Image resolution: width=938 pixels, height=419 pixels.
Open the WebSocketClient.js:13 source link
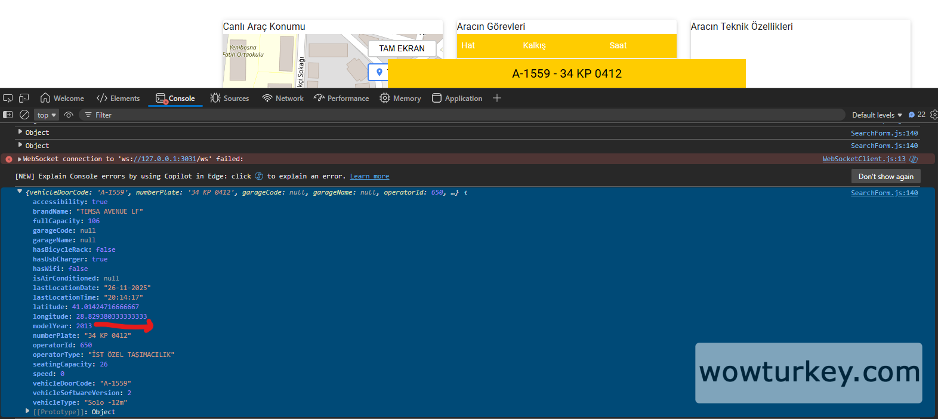tap(863, 159)
